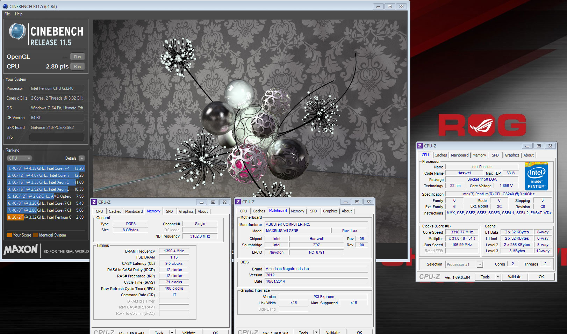
Task: Open the Cinebench File menu
Action: (x=7, y=14)
